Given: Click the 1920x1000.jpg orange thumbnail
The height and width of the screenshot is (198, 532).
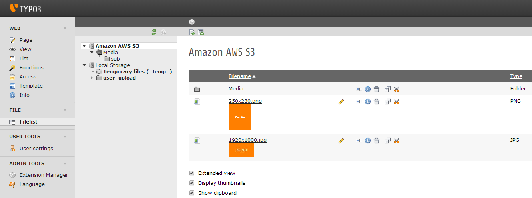Looking at the screenshot, I should (241, 150).
